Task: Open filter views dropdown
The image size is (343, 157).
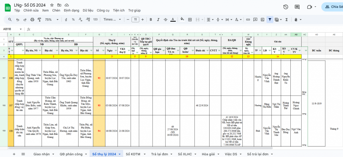Action: click(278, 19)
